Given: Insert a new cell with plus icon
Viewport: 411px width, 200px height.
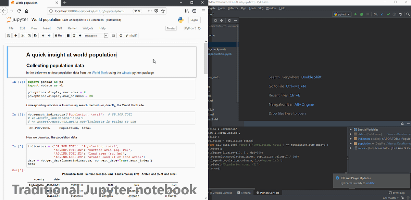Looking at the screenshot, I should coord(15,35).
